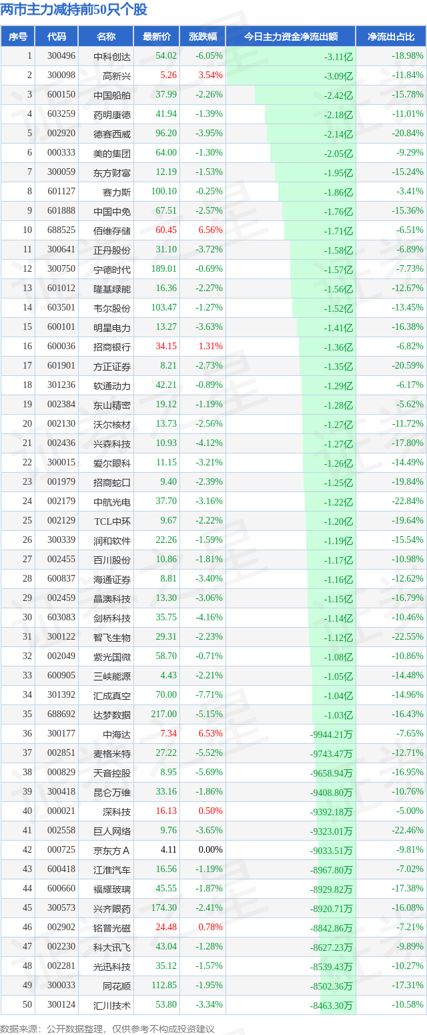Click the 代码 column header
The height and width of the screenshot is (1035, 427).
(x=57, y=37)
